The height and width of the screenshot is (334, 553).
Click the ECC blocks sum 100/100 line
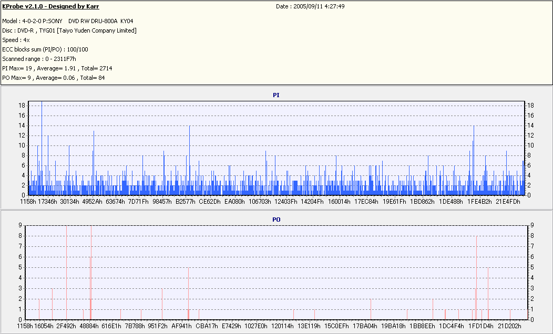(x=45, y=49)
